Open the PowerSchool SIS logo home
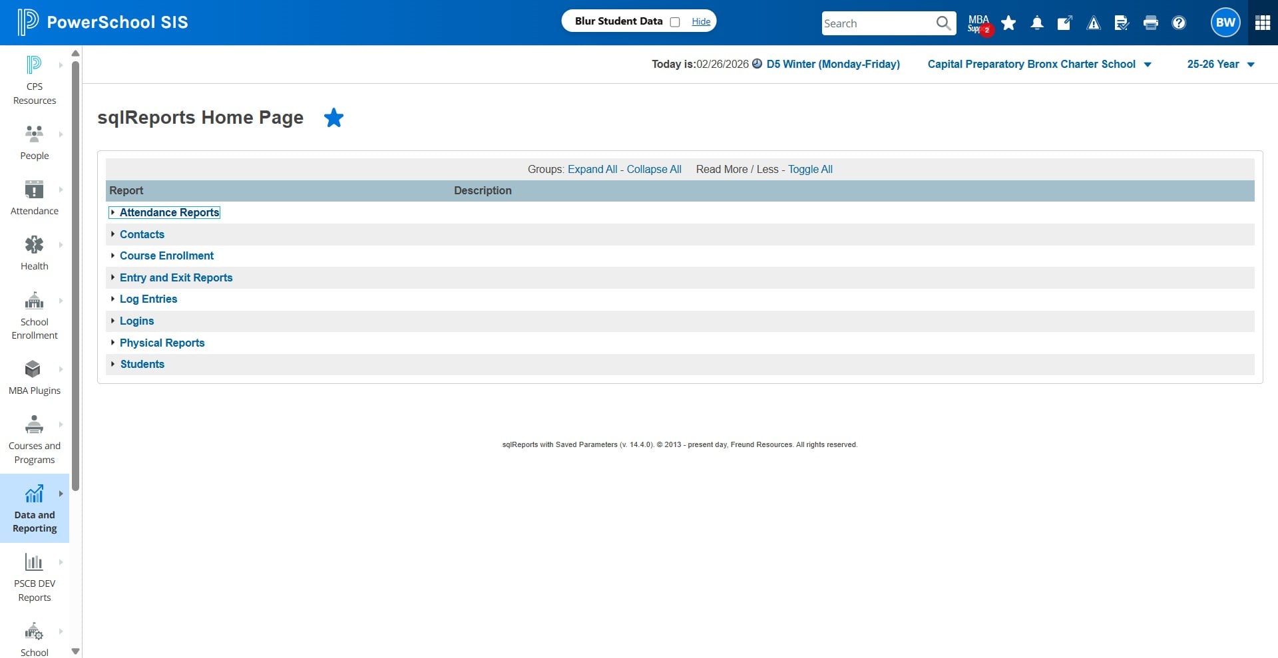The image size is (1278, 658). click(x=103, y=22)
